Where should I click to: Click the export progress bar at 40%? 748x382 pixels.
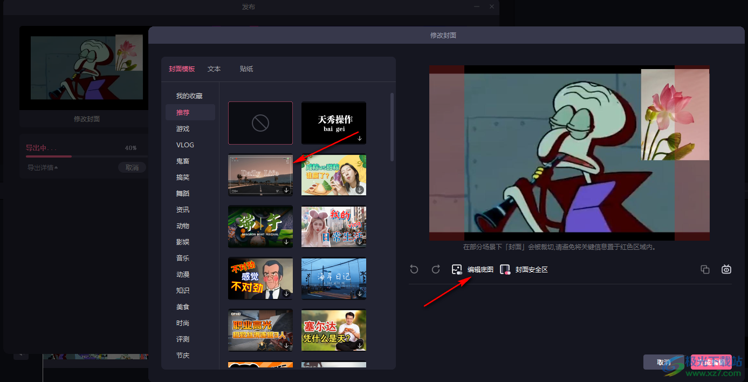86,156
